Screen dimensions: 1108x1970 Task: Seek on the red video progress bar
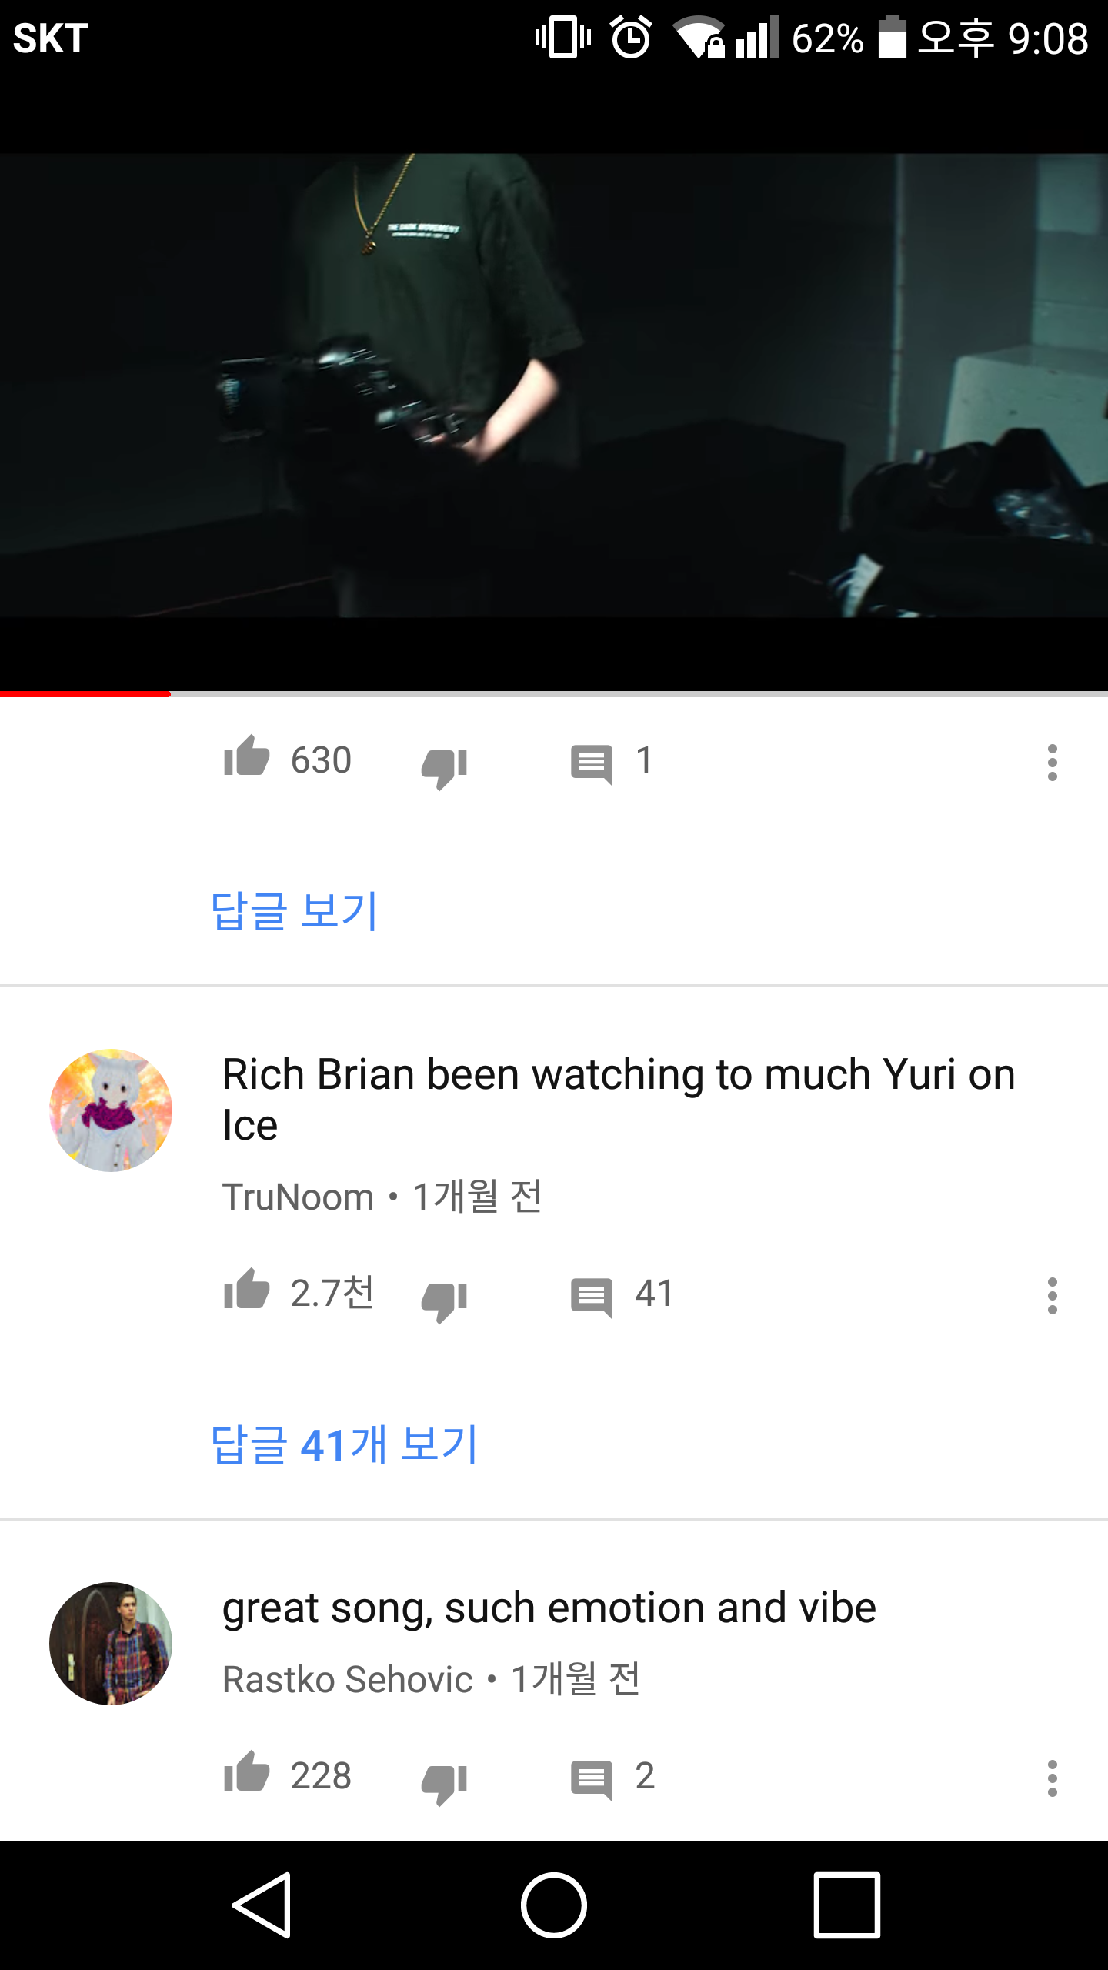click(554, 694)
